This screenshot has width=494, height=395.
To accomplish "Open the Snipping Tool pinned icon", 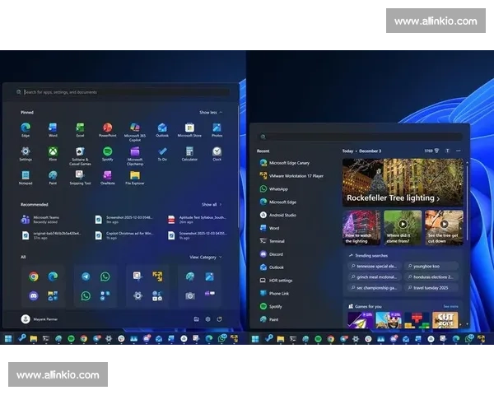I will coord(80,177).
